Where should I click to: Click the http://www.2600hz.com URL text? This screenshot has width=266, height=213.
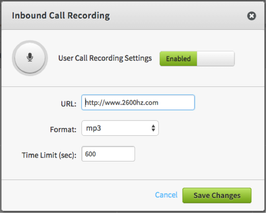click(x=122, y=102)
